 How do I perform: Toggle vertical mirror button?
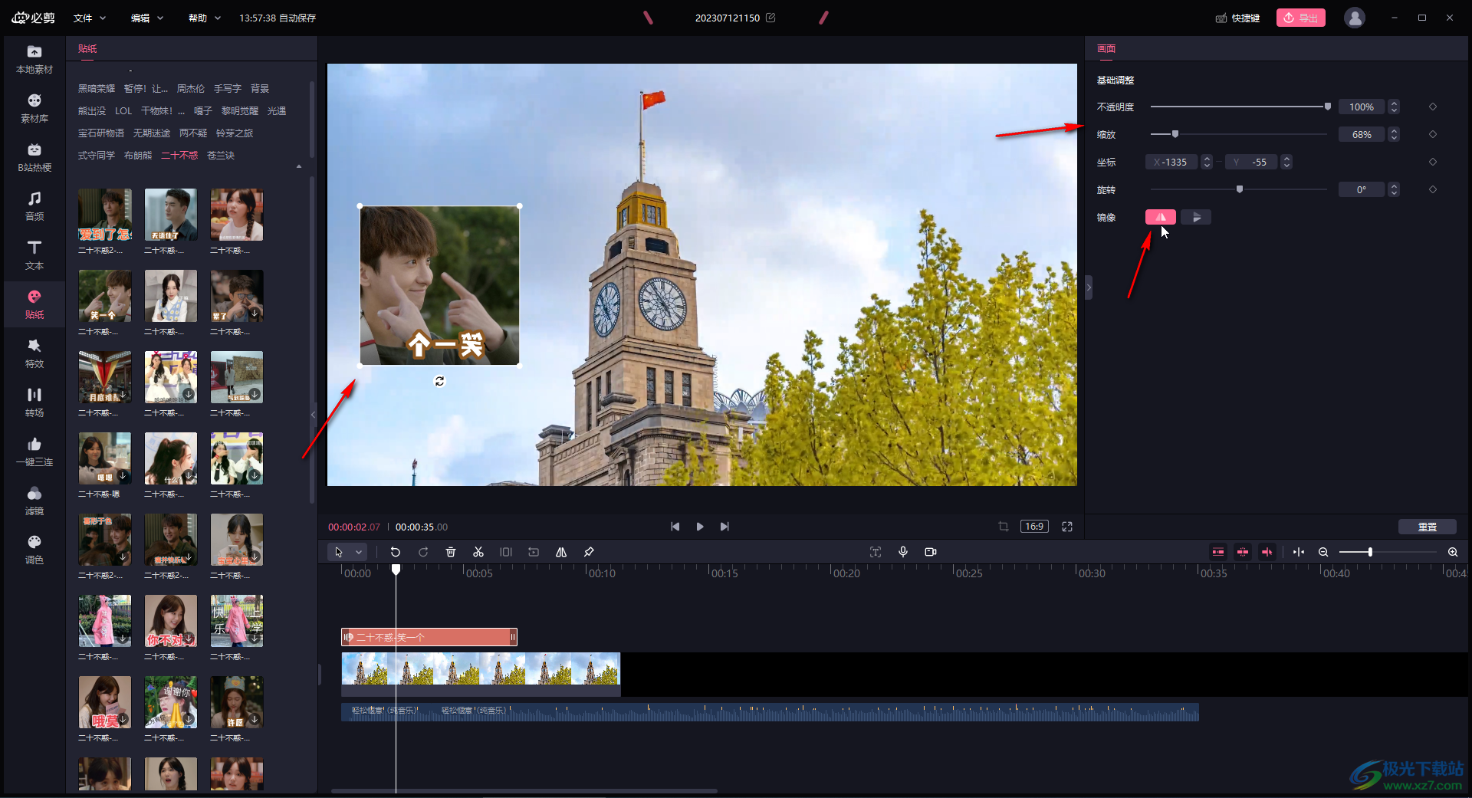1196,218
